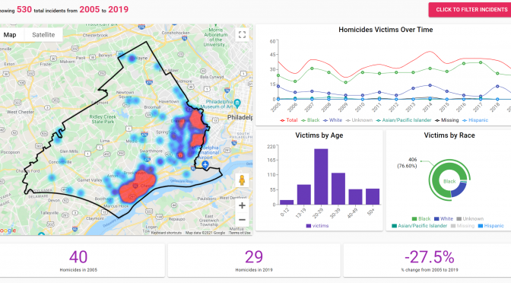The height and width of the screenshot is (283, 511).
Task: Toggle Missing series in line chart legend
Action: [446, 120]
